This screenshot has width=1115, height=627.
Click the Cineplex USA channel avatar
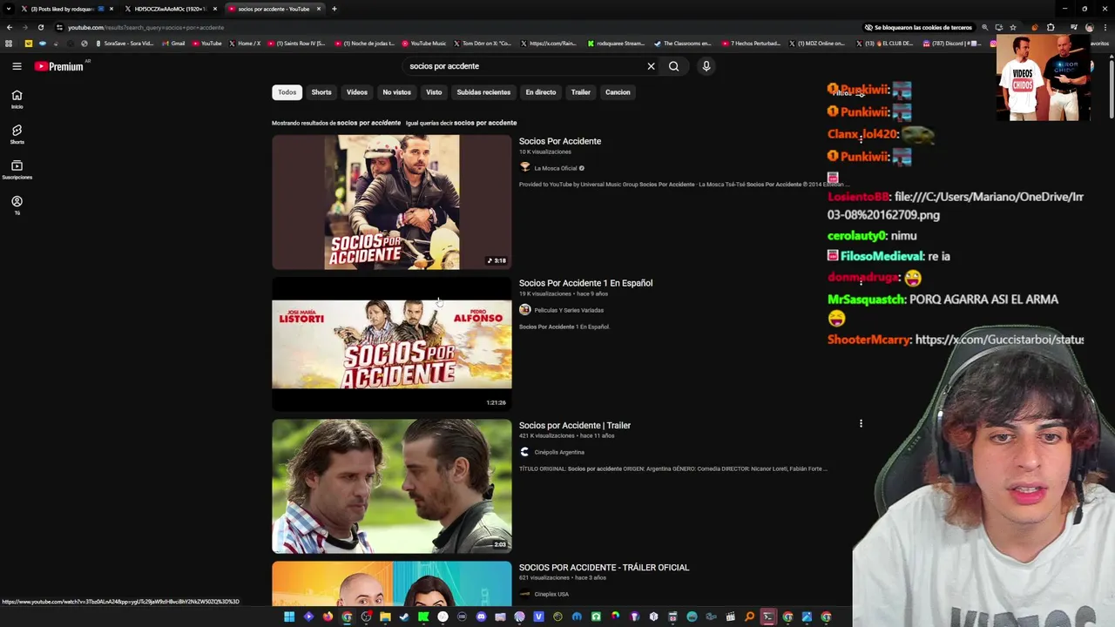click(x=524, y=594)
